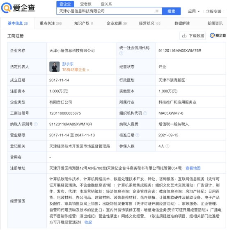This screenshot has width=227, height=230.
Task: Click help icon next to 纳税人识别号
Action: point(36,124)
